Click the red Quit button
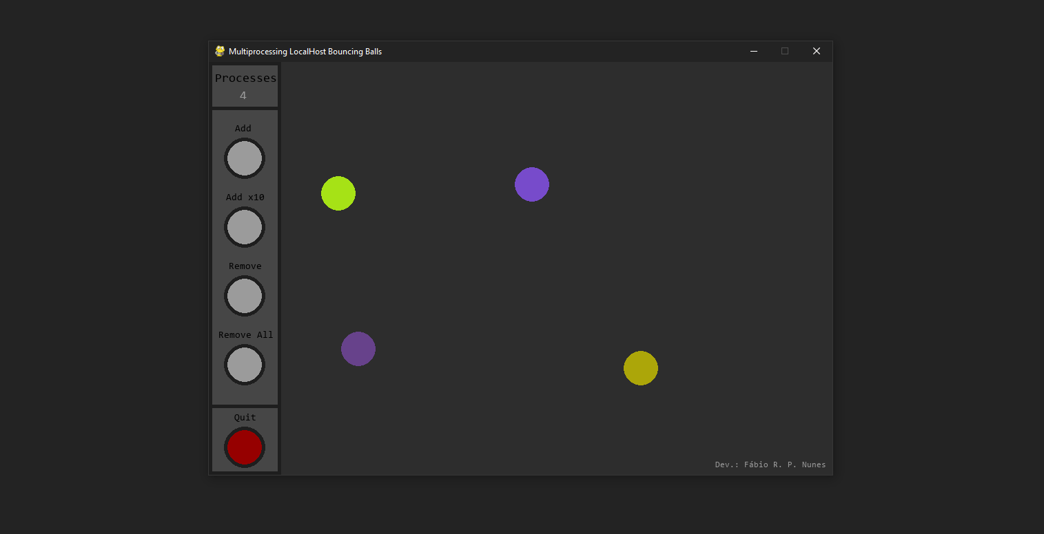 click(x=245, y=447)
